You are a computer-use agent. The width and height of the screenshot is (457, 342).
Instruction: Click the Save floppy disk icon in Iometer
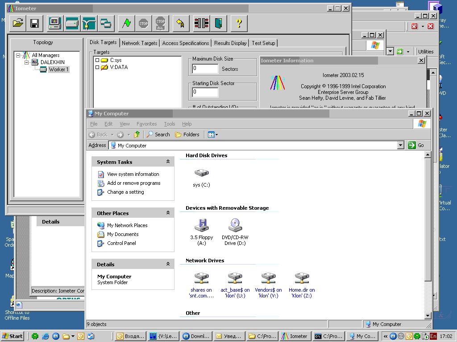click(x=34, y=23)
